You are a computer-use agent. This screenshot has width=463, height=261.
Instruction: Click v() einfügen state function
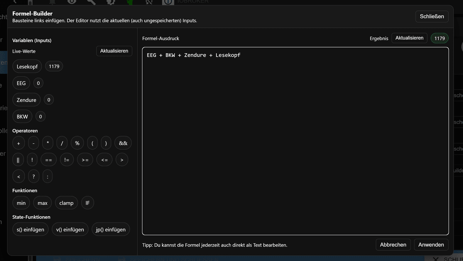(x=70, y=229)
